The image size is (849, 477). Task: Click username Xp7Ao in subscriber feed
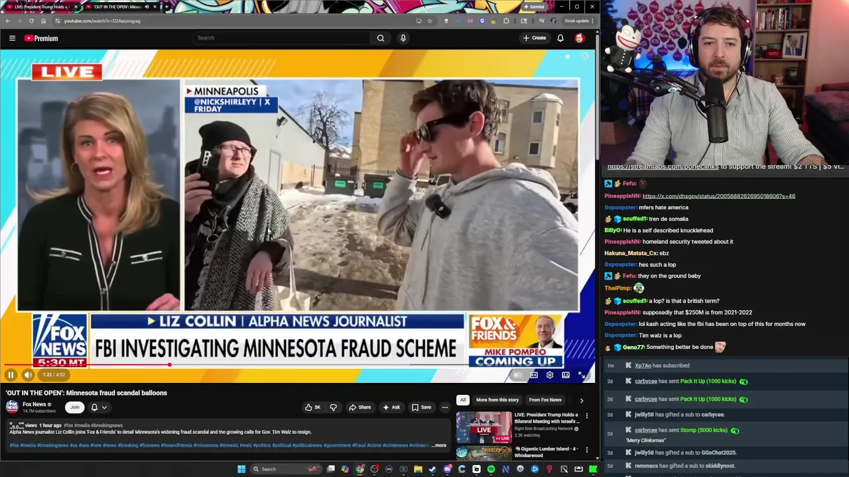pyautogui.click(x=643, y=366)
